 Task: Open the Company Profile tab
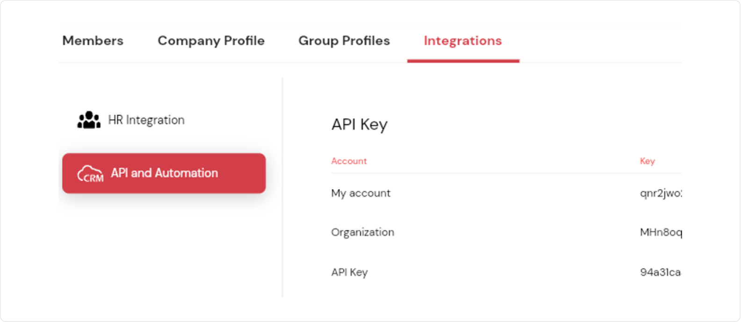click(x=211, y=41)
